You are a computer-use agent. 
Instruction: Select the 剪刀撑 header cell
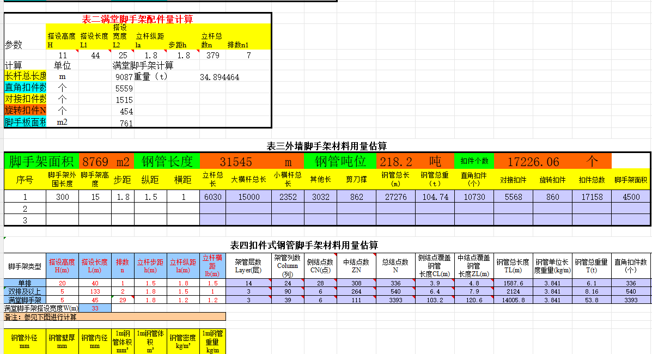356,180
